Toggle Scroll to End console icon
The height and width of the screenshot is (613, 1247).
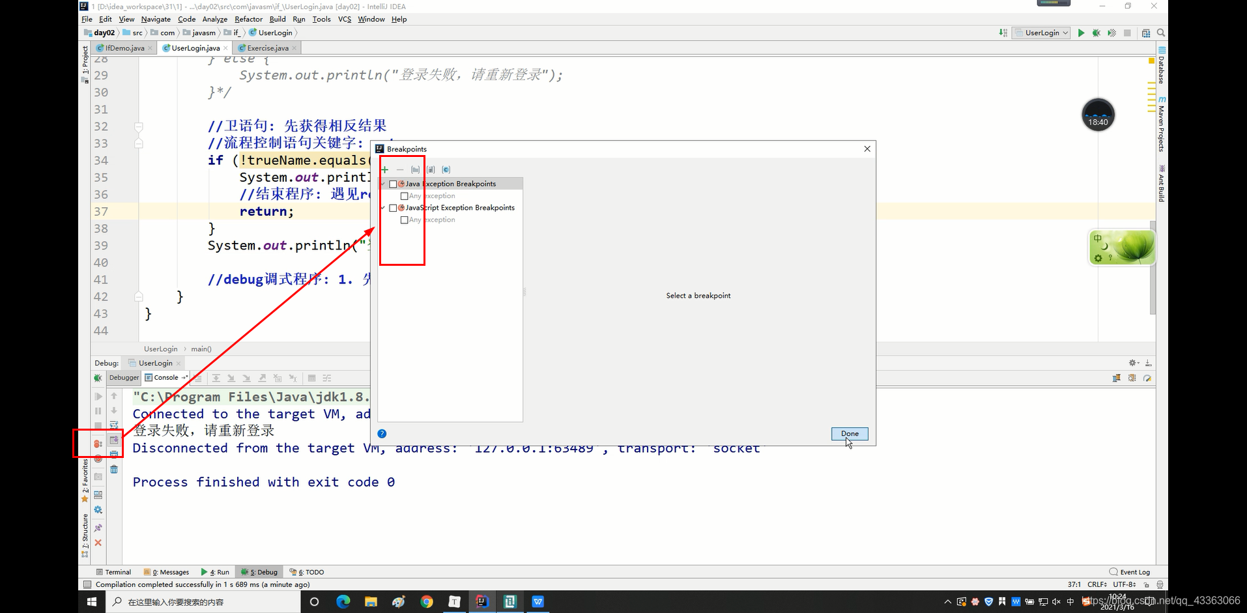[x=114, y=440]
